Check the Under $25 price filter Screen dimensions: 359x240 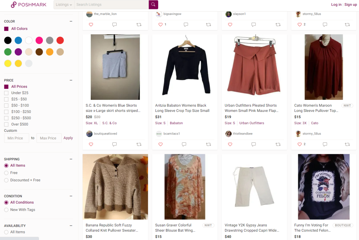(x=6, y=93)
